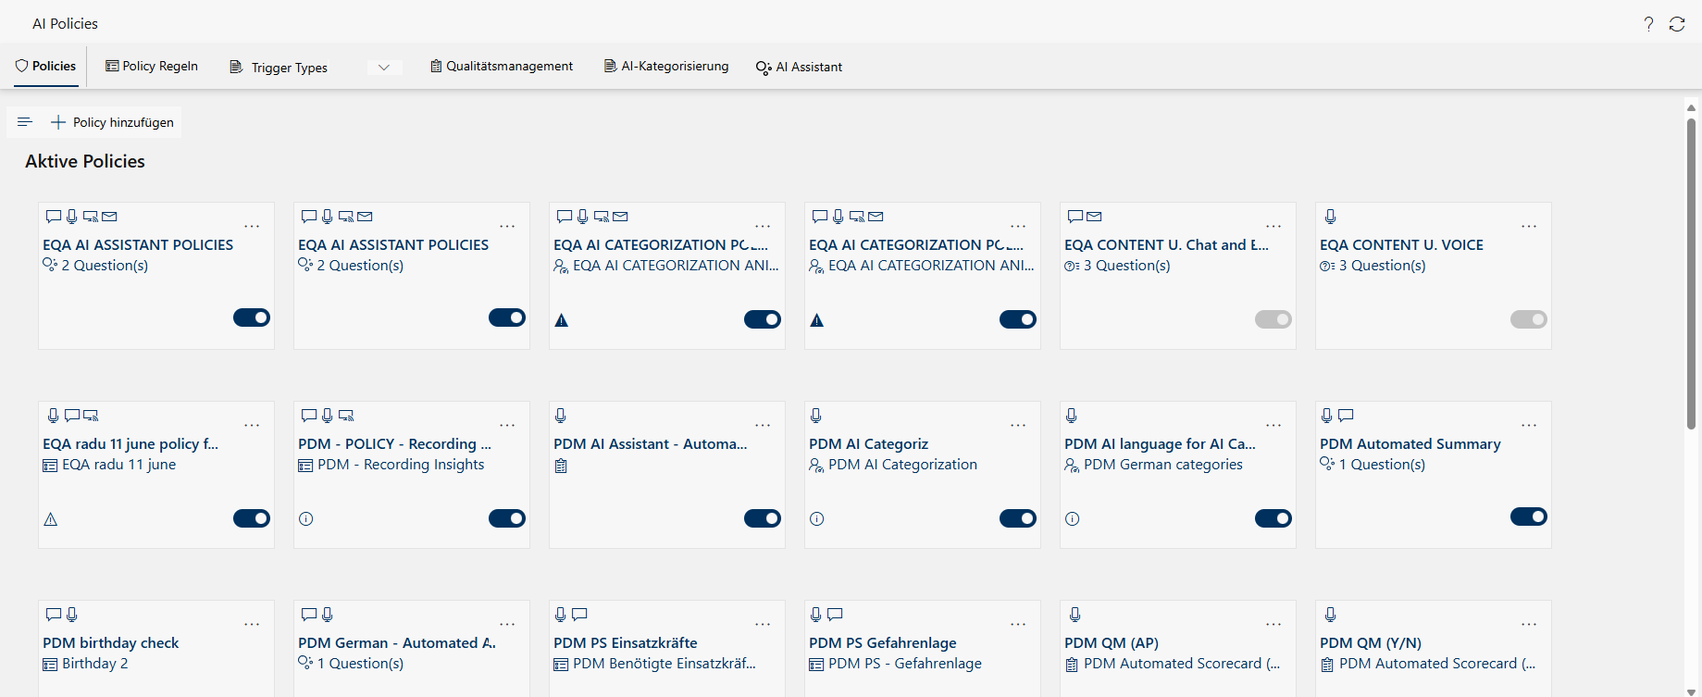The width and height of the screenshot is (1702, 697).
Task: Open ellipsis menu on PDM AI language card
Action: pos(1273,426)
